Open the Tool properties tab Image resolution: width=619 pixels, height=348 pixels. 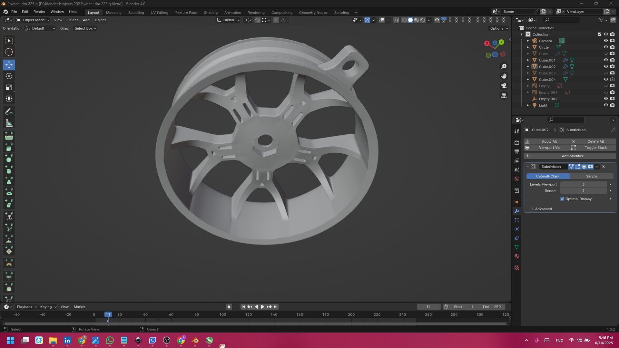517,131
